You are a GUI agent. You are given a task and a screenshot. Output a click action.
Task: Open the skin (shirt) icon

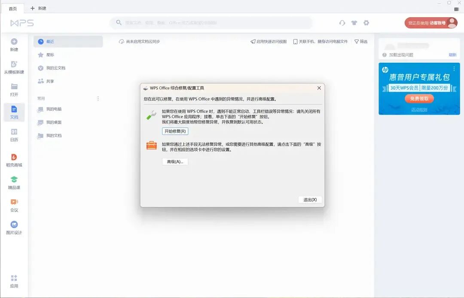(x=354, y=23)
